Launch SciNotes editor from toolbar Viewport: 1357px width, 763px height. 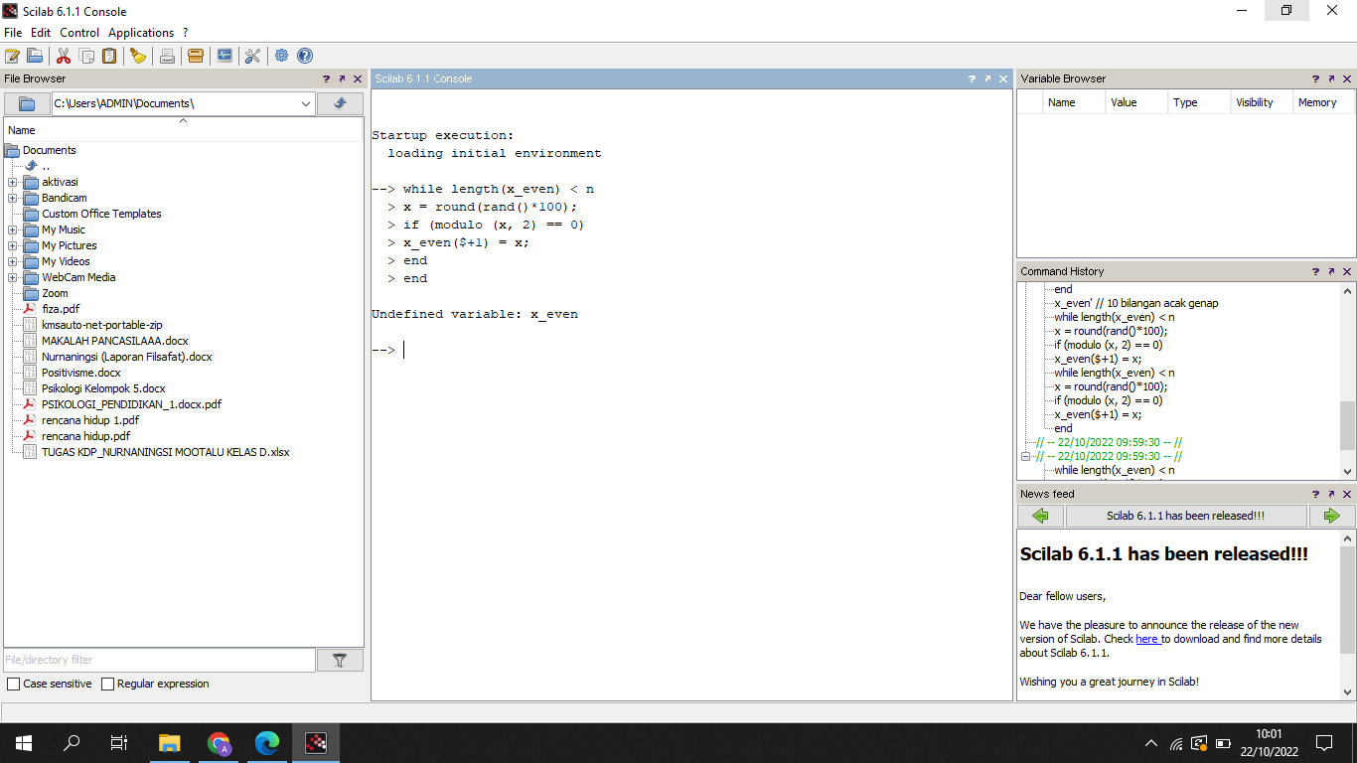12,56
